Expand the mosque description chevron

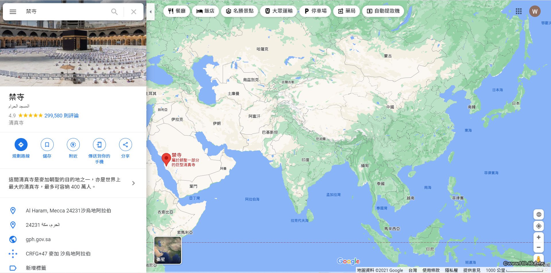pos(133,183)
